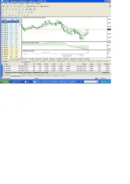130x184 pixels.
Task: Switch timeframe to D1
Action: click(x=21, y=15)
